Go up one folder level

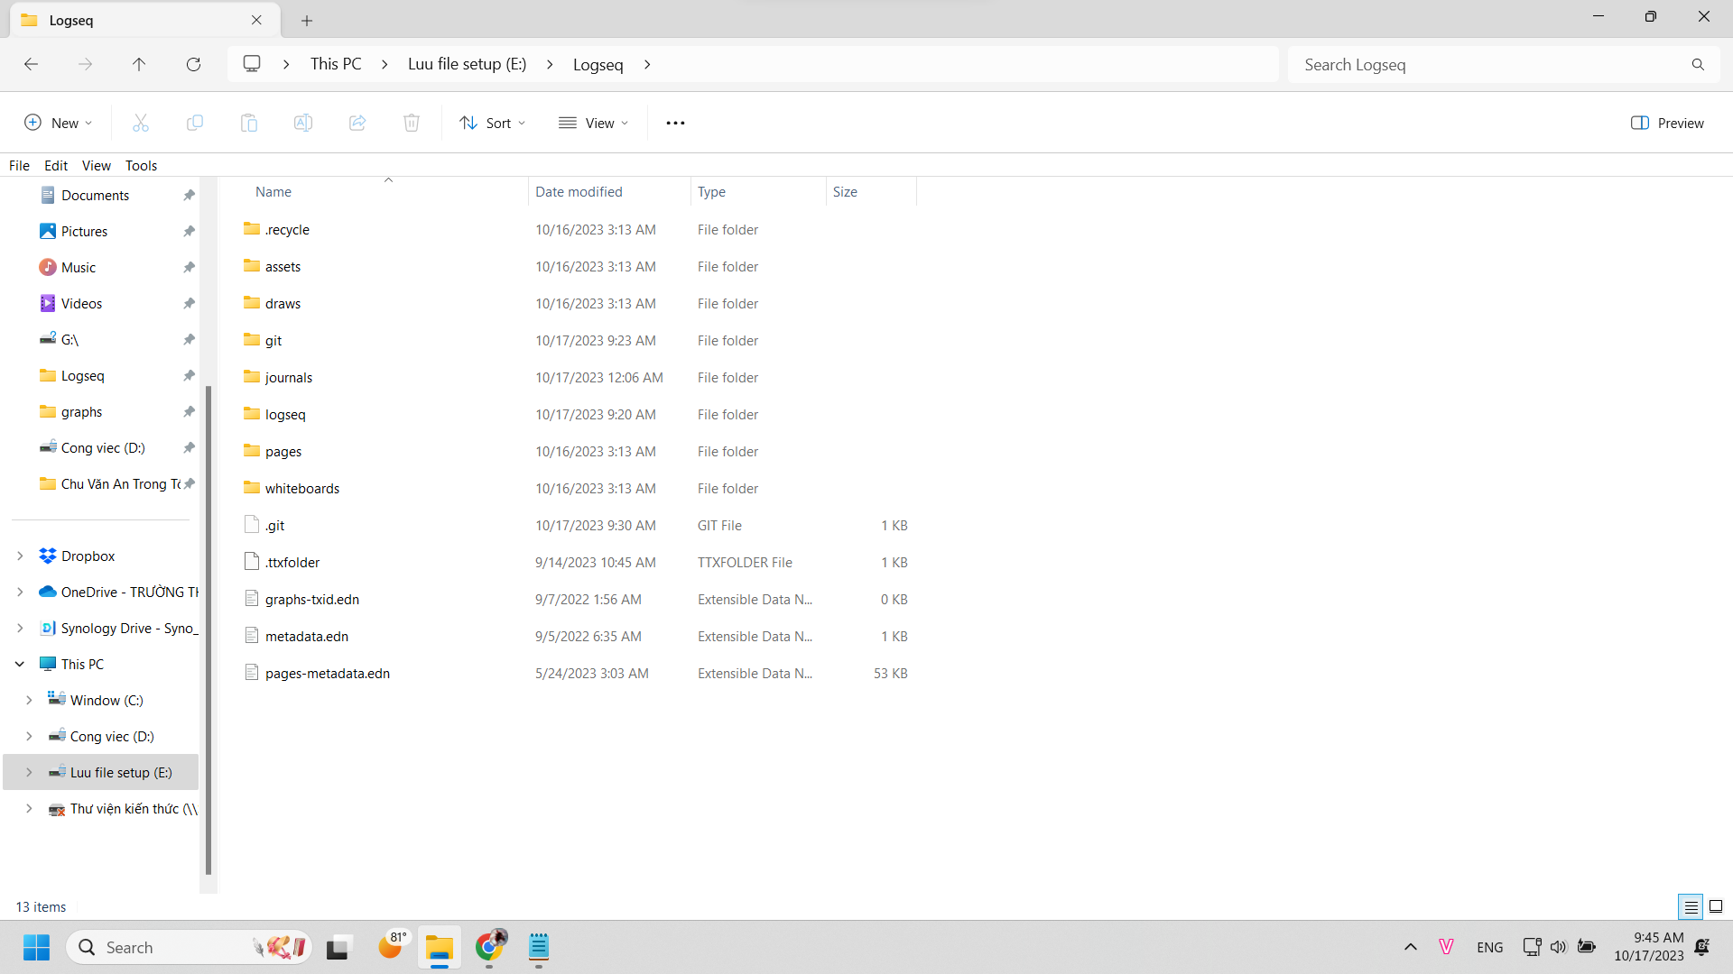(139, 64)
